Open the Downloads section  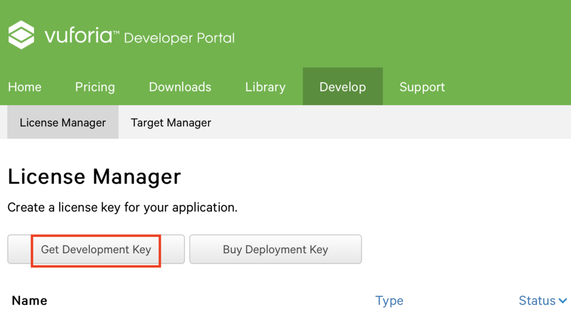click(180, 87)
